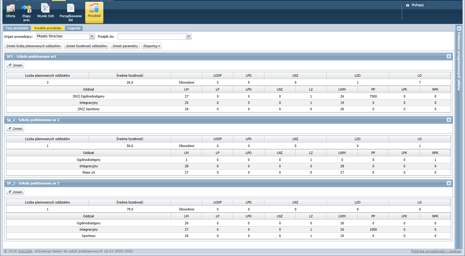
Task: Open the Eksportuj dropdown menu
Action: pyautogui.click(x=151, y=46)
